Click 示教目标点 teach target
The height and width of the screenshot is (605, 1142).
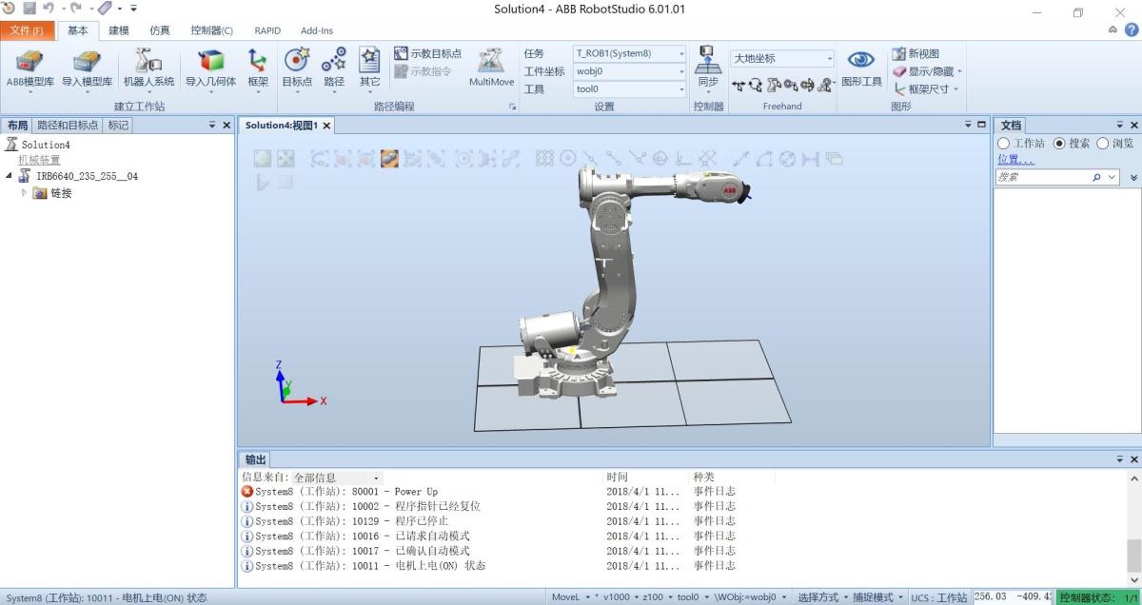(427, 54)
